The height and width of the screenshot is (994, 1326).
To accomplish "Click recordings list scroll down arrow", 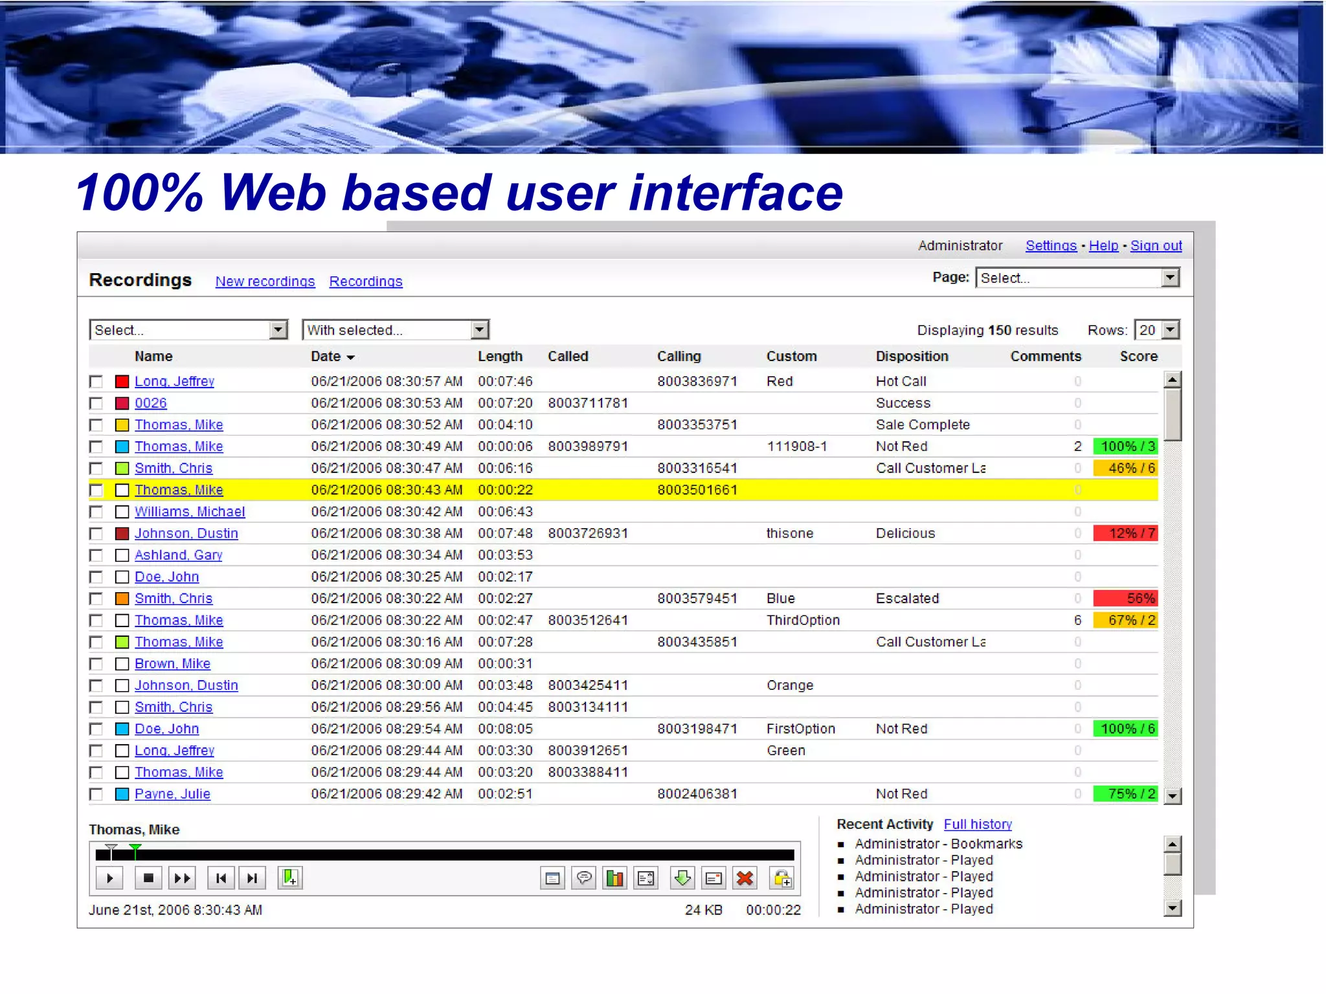I will 1172,796.
